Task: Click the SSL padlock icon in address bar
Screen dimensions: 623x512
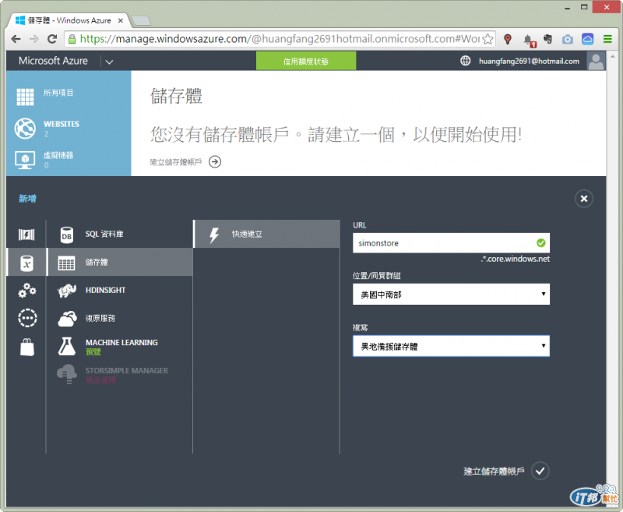Action: [x=72, y=39]
